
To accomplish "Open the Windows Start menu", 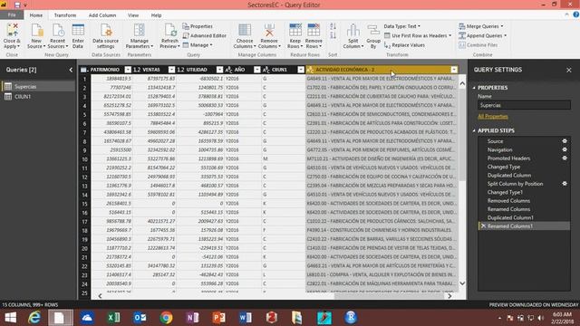I will 10,318.
